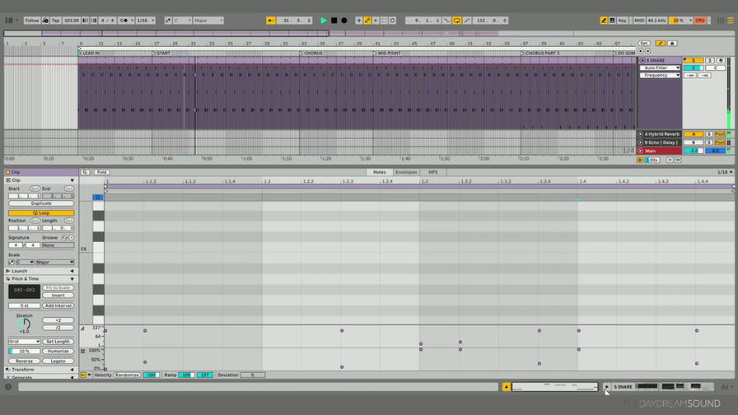Open the Auto Filter device chooser
Viewport: 738px width, 415px height.
(x=660, y=68)
